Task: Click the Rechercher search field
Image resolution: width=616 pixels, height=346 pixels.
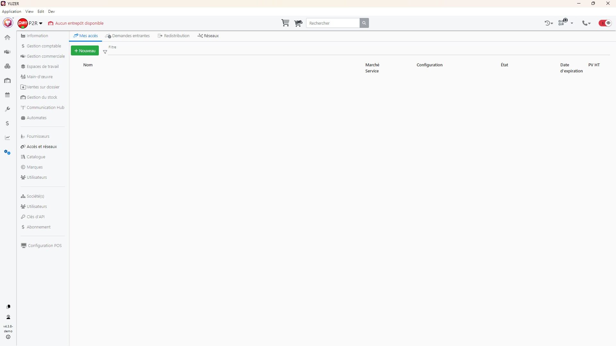Action: [x=333, y=23]
